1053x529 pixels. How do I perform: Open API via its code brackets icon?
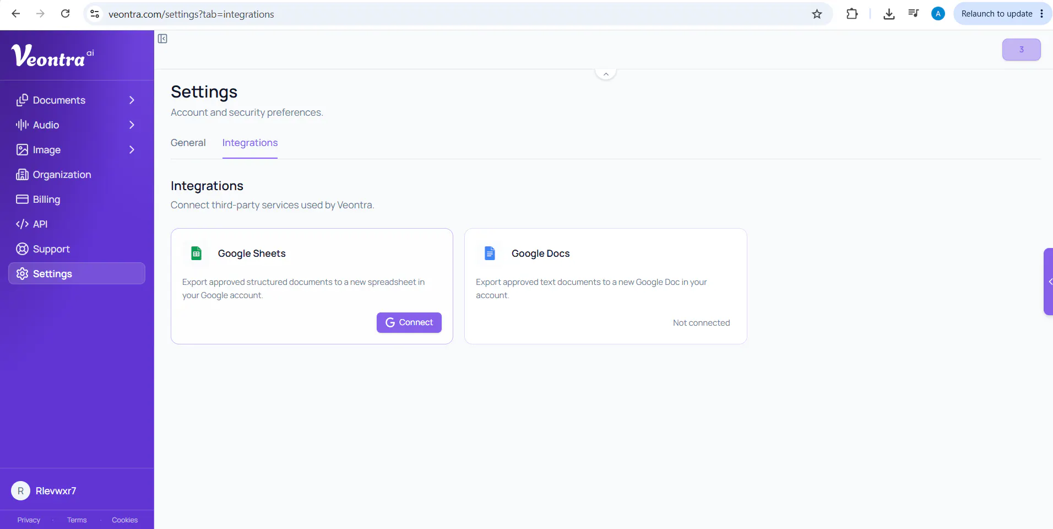coord(22,224)
